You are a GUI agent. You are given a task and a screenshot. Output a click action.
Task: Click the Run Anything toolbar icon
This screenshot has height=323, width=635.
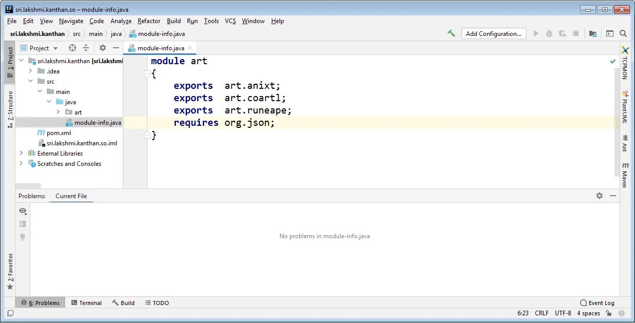click(610, 33)
